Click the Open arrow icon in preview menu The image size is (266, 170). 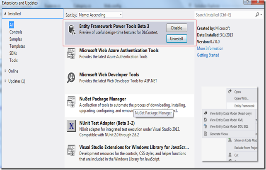coord(230,92)
